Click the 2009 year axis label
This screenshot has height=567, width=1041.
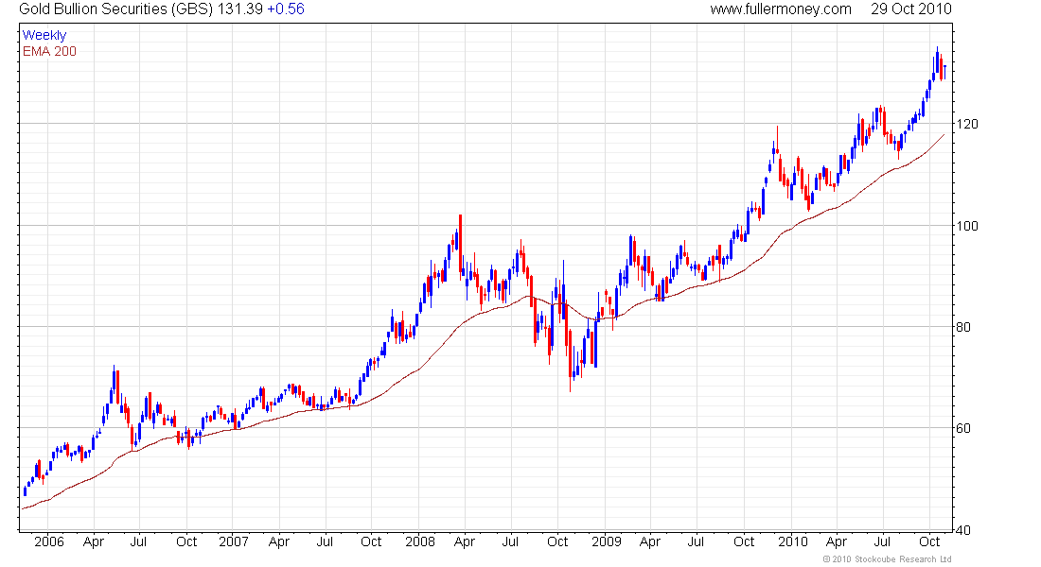coord(606,541)
